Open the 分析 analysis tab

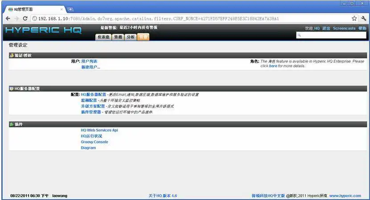pyautogui.click(x=130, y=37)
